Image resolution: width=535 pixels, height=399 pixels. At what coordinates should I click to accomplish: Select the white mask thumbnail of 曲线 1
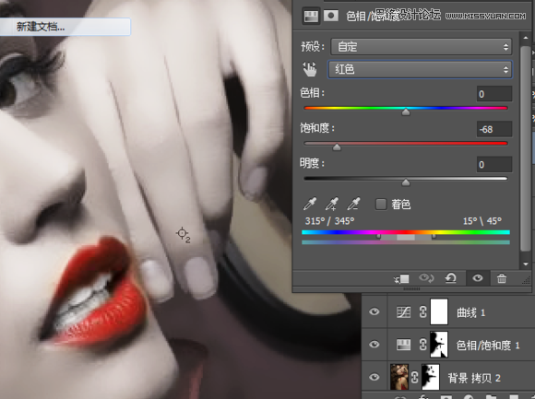[x=439, y=311]
